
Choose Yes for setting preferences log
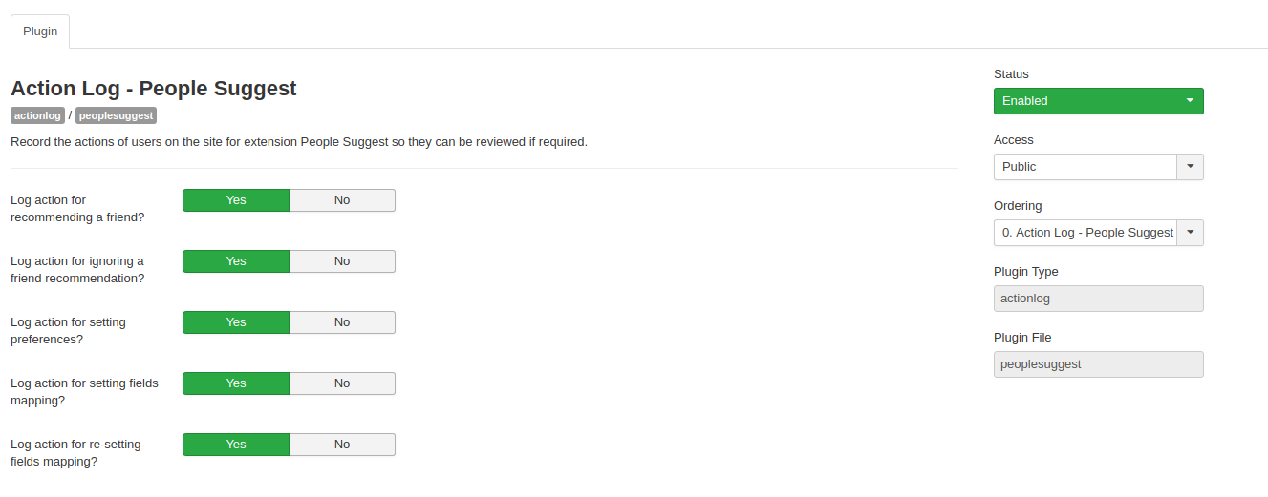pyautogui.click(x=236, y=322)
